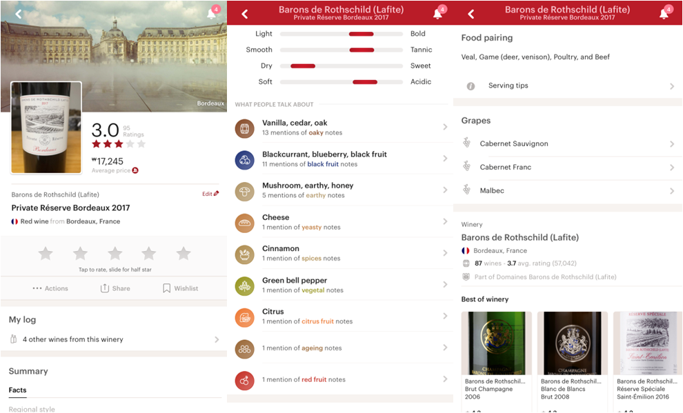Tap the oaky notes barrel icon
The width and height of the screenshot is (683, 413).
(244, 128)
